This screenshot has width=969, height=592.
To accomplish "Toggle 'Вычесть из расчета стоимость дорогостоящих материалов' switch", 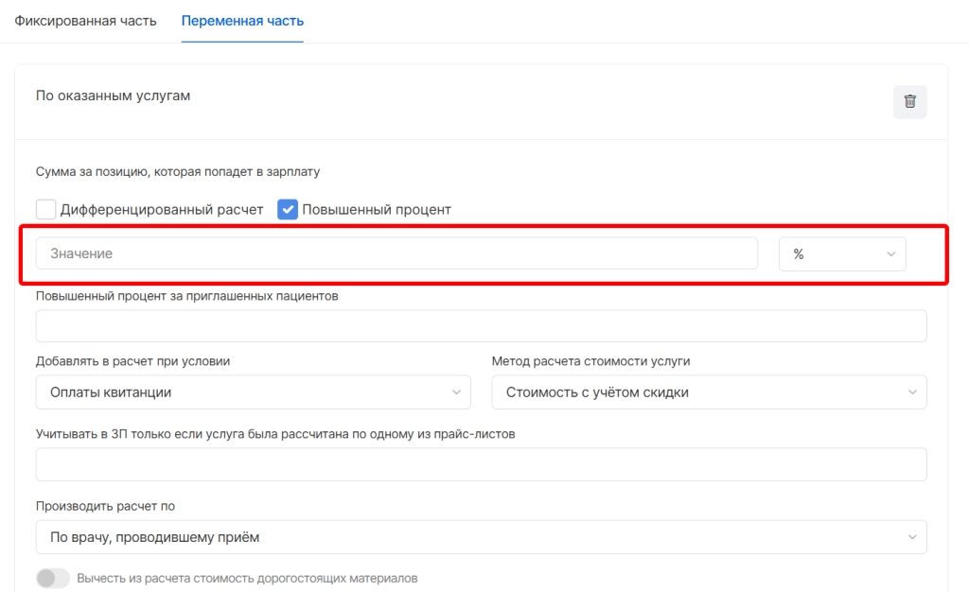I will [53, 578].
